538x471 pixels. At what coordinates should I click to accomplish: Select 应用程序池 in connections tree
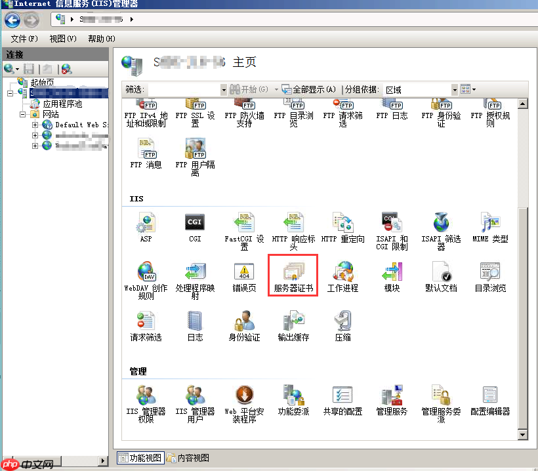click(62, 104)
